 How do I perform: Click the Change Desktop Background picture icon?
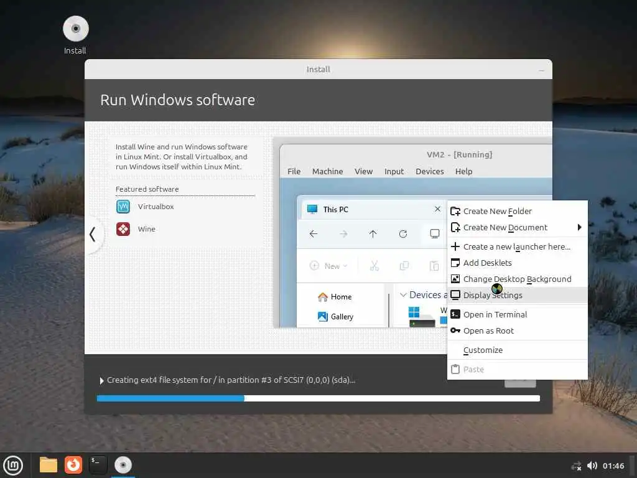455,279
